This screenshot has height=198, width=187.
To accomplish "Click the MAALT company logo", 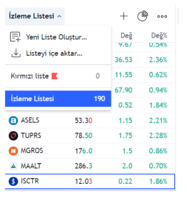I will point(13,166).
